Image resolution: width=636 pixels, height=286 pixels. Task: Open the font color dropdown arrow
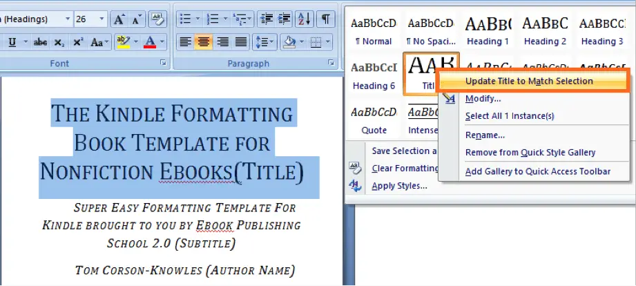[x=162, y=42]
